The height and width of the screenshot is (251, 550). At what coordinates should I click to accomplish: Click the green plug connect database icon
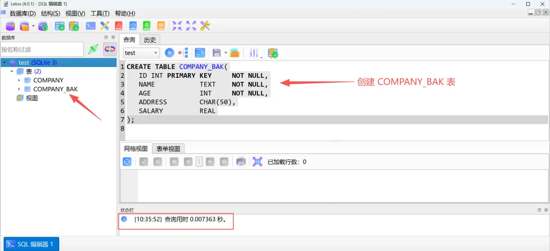click(93, 49)
